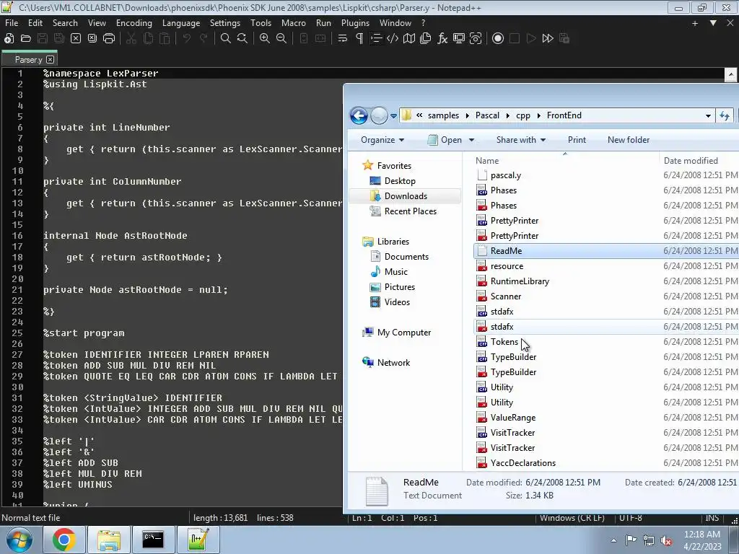Toggle the indent guide toolbar icon

[375, 39]
